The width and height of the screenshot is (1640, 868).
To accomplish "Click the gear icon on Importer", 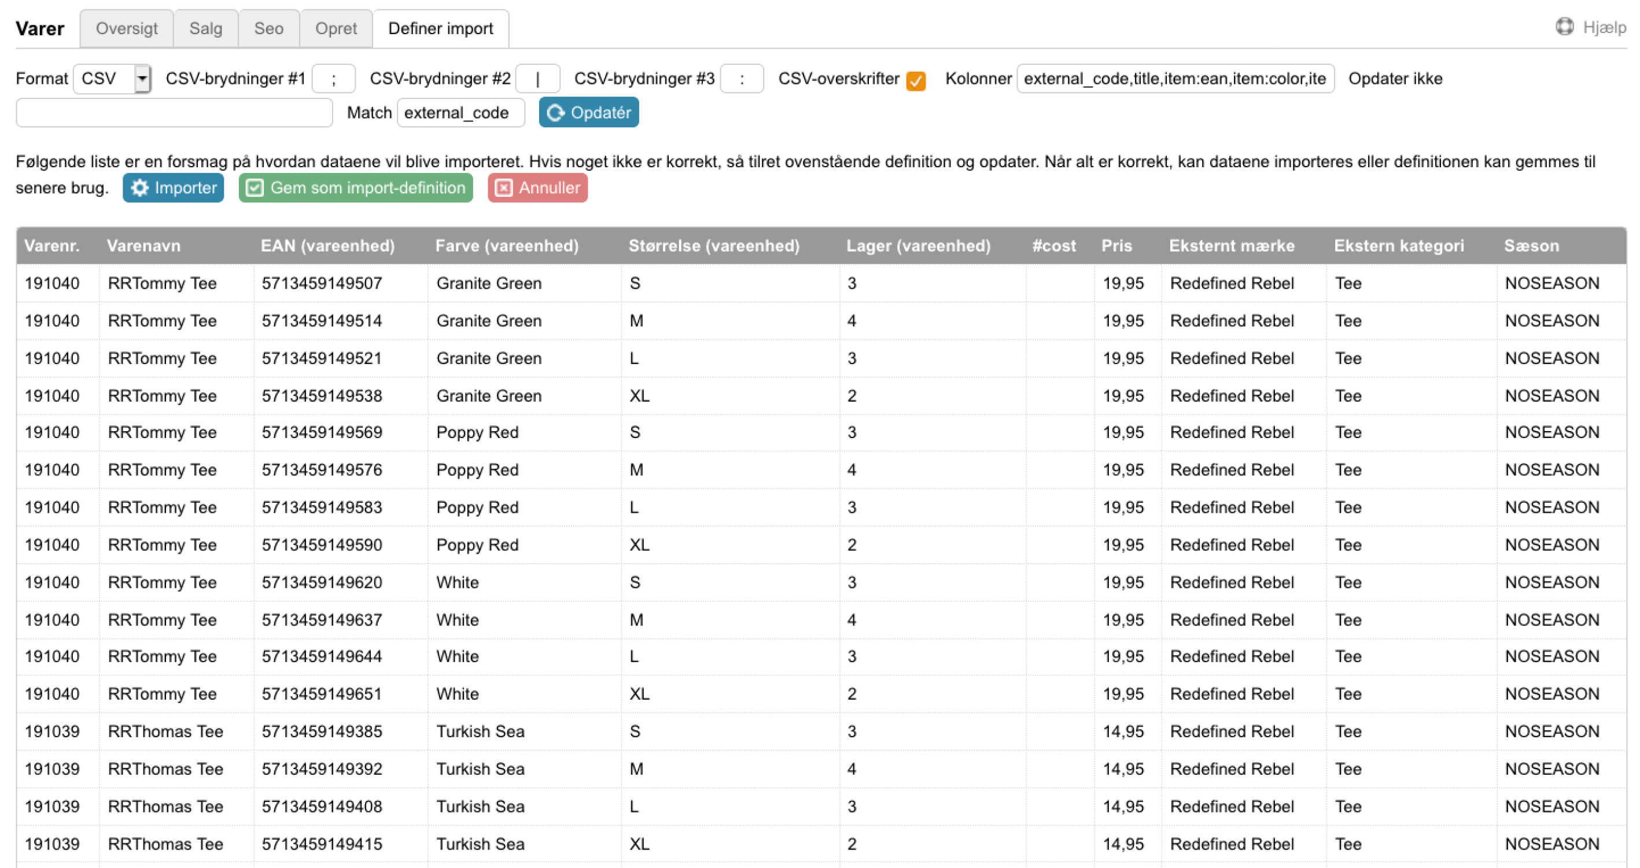I will (x=139, y=188).
